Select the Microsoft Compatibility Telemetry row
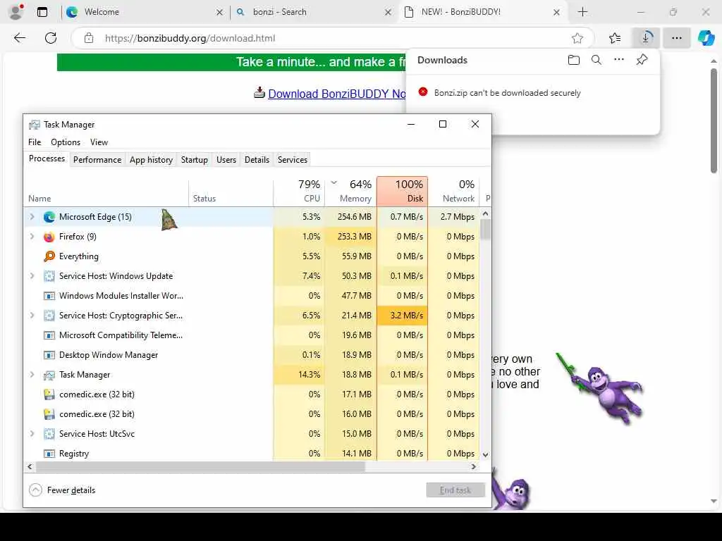This screenshot has width=722, height=541. pyautogui.click(x=252, y=335)
